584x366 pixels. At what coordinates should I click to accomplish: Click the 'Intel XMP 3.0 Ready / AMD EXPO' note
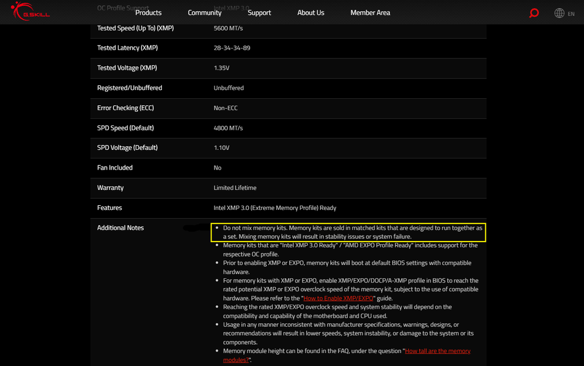point(350,250)
